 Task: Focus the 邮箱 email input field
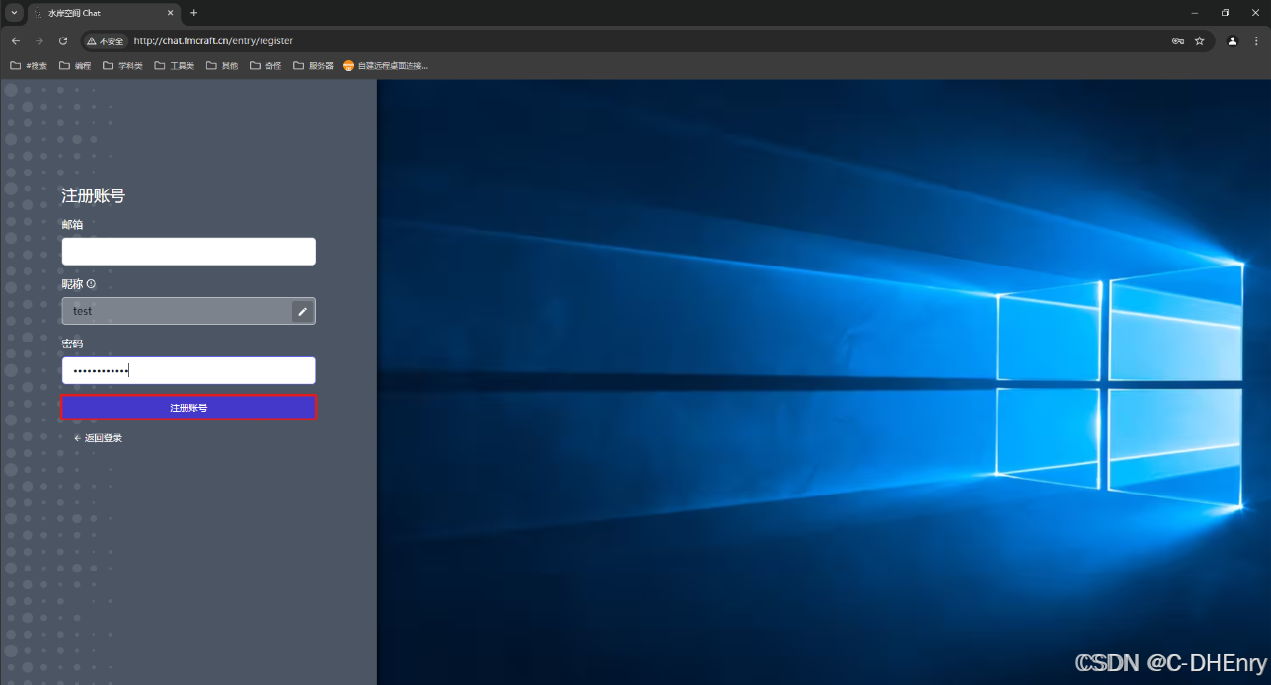click(188, 252)
